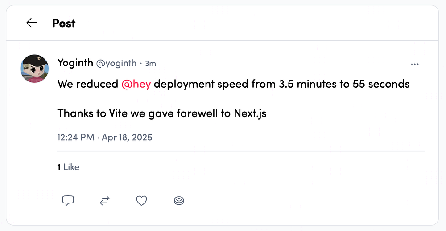View who liked via 1 Like

point(68,167)
